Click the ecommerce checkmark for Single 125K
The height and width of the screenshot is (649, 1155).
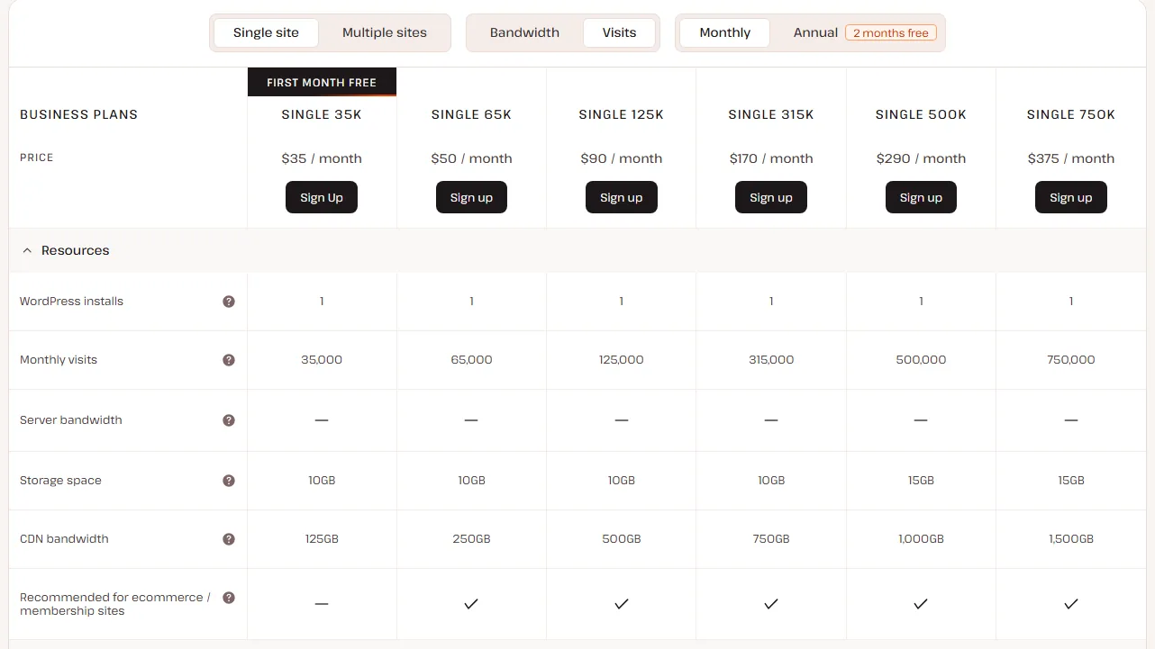[x=621, y=604]
